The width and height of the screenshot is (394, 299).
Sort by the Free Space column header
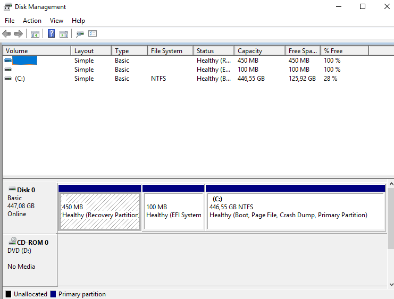pos(303,50)
